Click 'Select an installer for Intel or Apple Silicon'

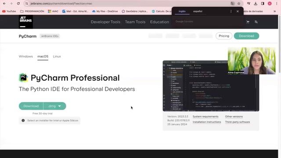pyautogui.click(x=53, y=121)
